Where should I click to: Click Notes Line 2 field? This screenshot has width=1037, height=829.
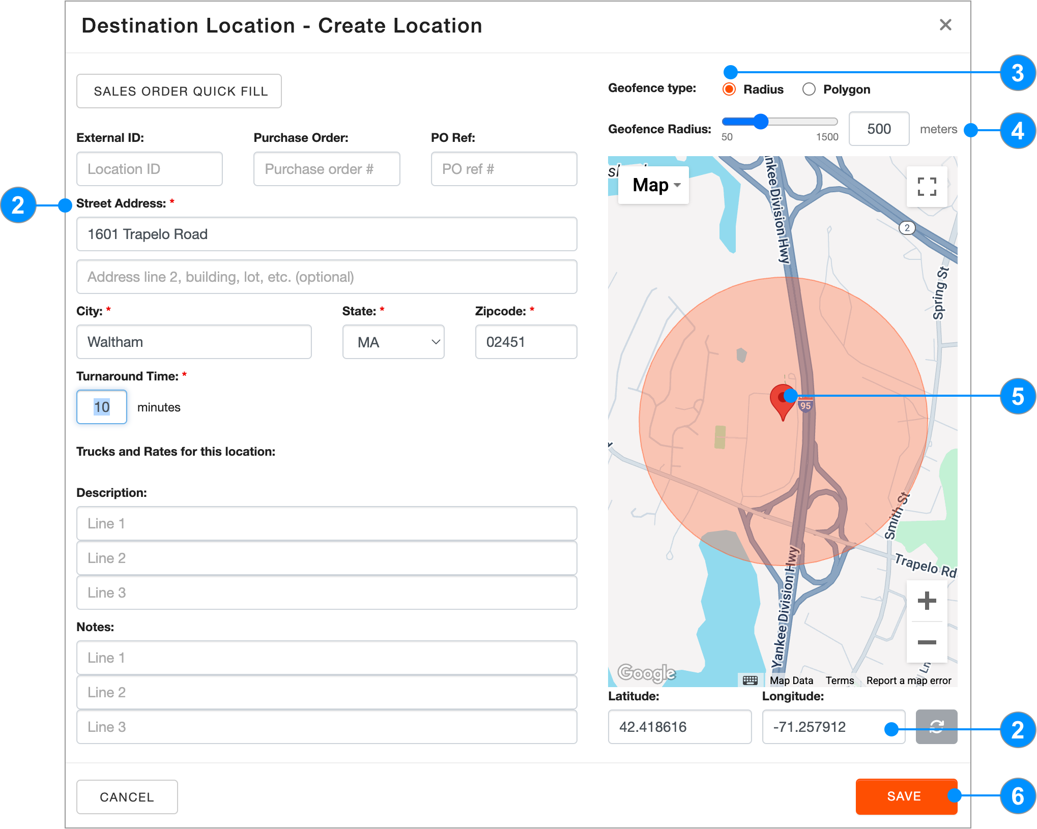coord(327,692)
